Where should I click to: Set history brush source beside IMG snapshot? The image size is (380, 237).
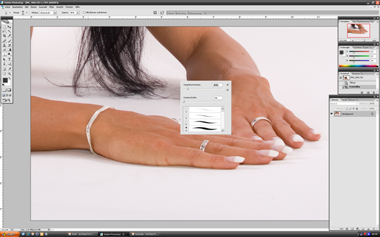click(x=341, y=78)
